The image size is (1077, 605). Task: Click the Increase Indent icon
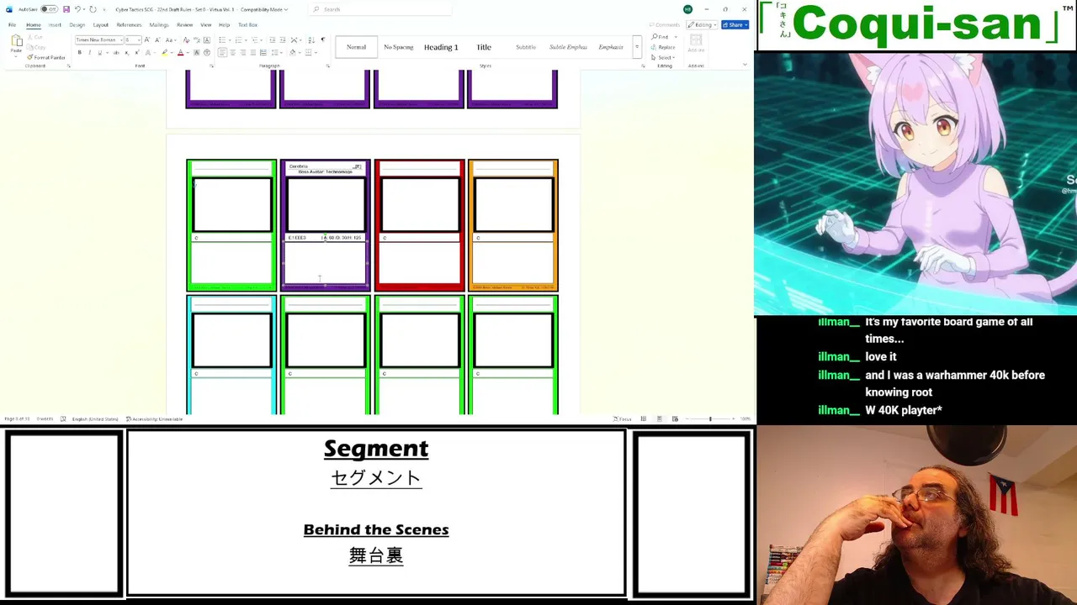pyautogui.click(x=283, y=39)
